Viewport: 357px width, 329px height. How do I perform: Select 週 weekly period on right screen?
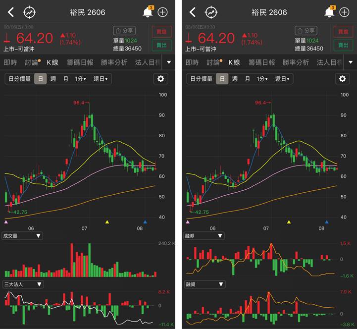coord(235,79)
